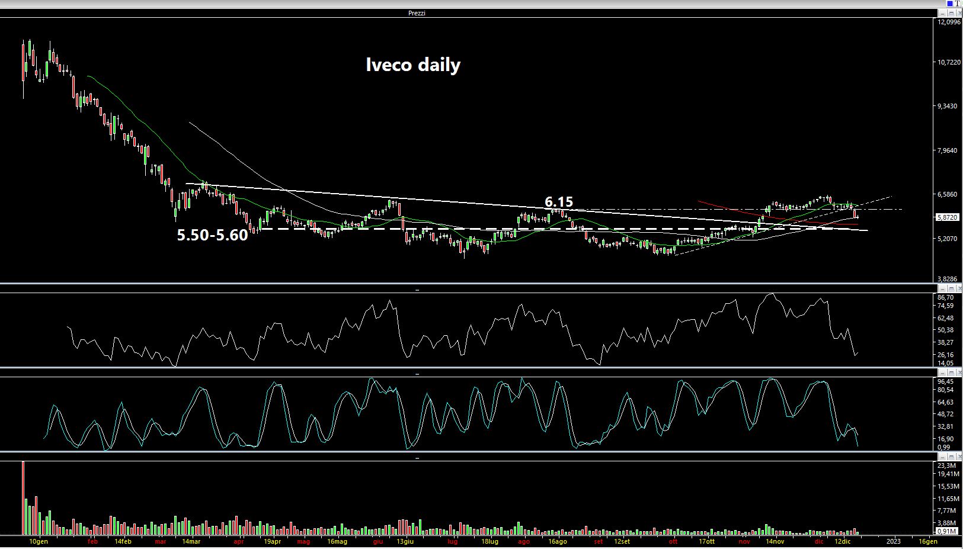Click the 14mar date label
The image size is (963, 549).
click(x=191, y=541)
